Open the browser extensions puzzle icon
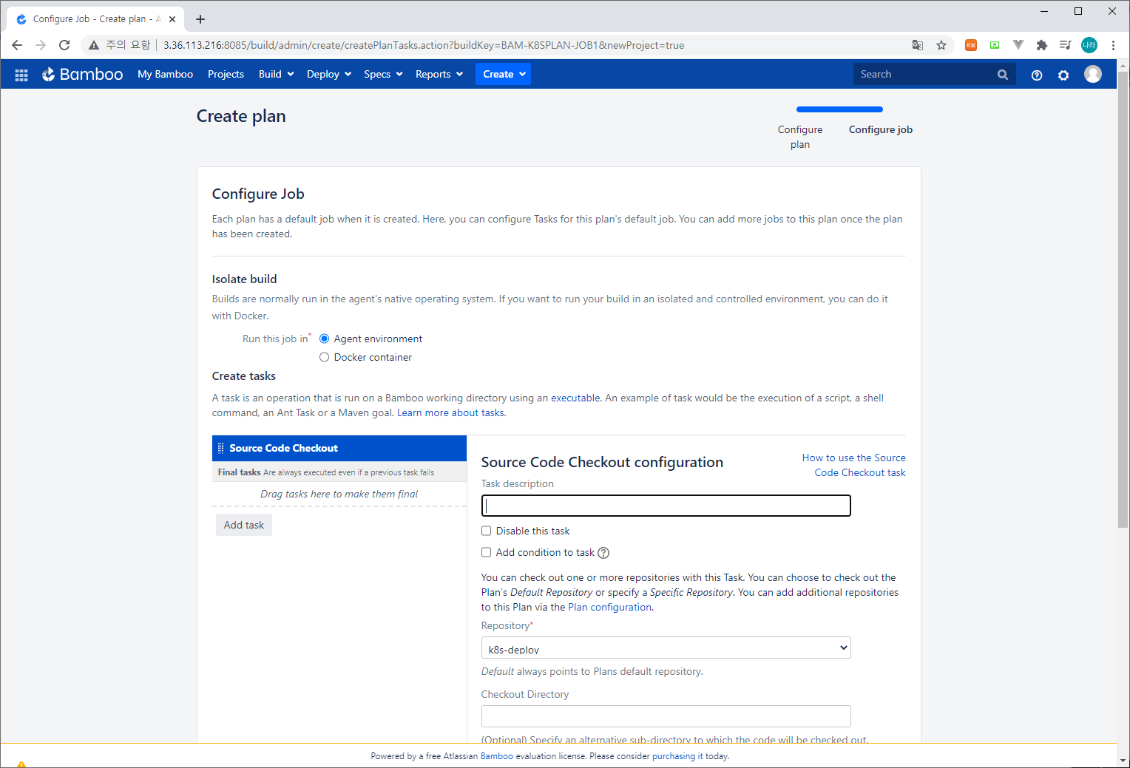Image resolution: width=1130 pixels, height=768 pixels. tap(1042, 45)
